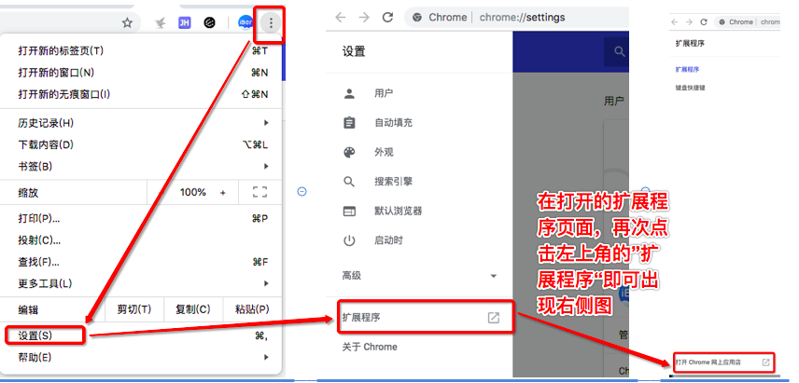Click the 粘贴(P) button in edit row

click(252, 309)
